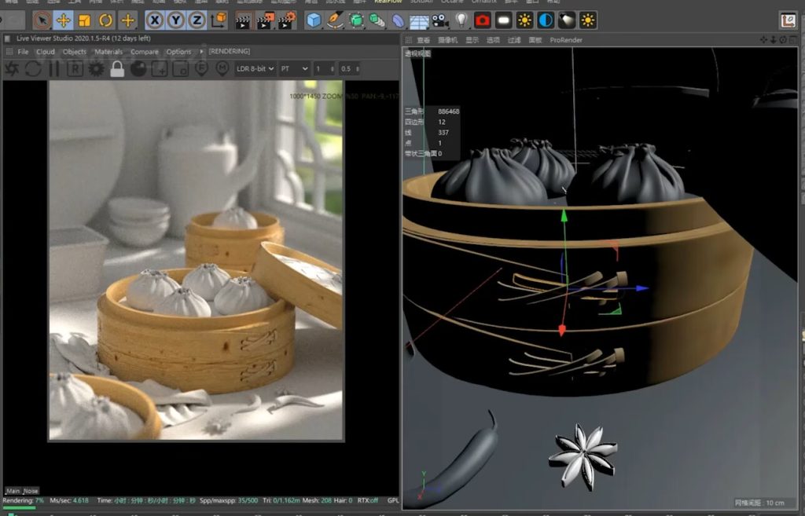The height and width of the screenshot is (516, 805).
Task: Open the Subdivision Surface generator icon
Action: (356, 20)
